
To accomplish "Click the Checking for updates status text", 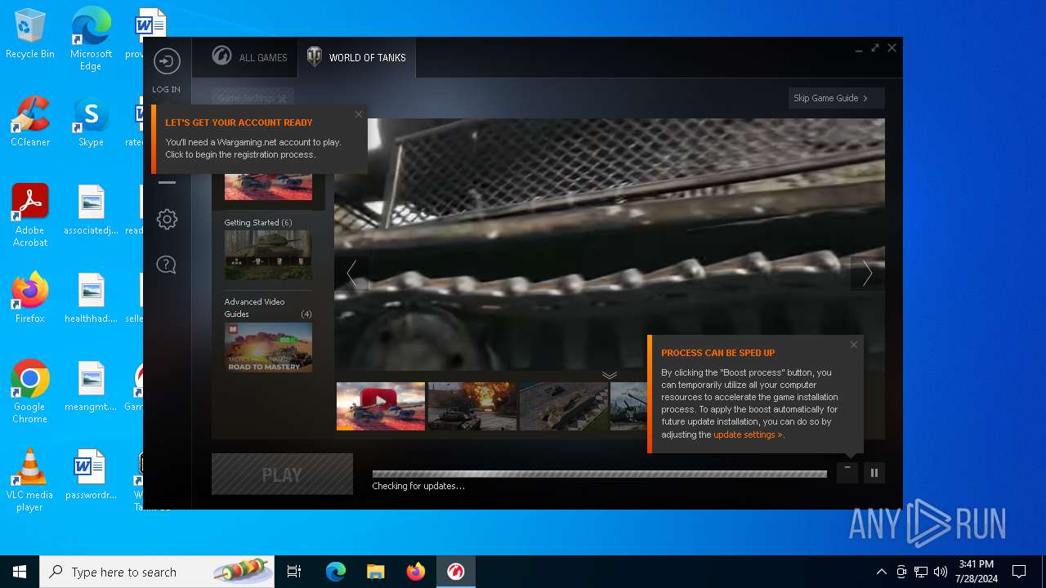I will (418, 486).
